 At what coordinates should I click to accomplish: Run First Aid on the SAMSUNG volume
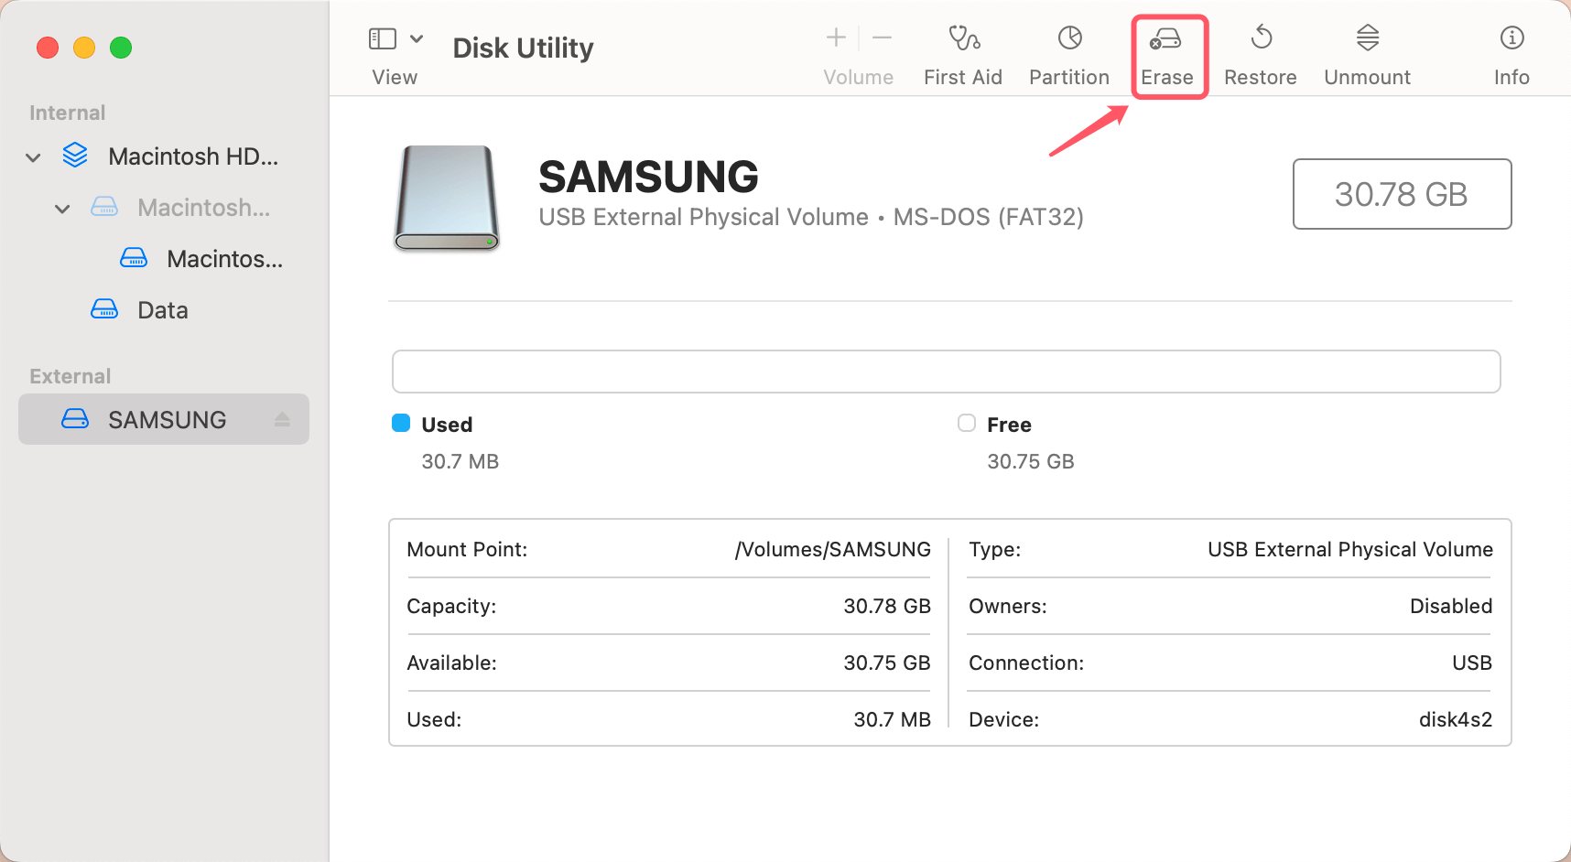click(962, 52)
